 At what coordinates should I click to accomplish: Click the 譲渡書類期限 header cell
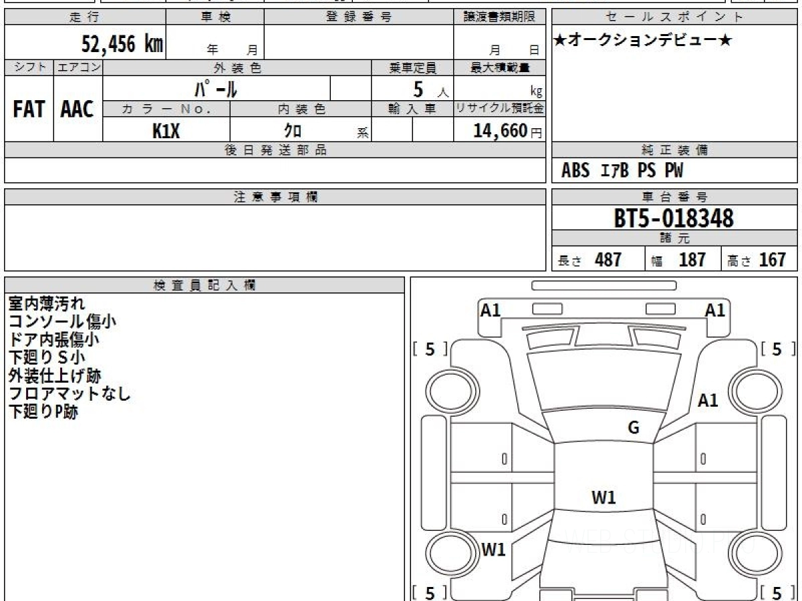point(499,17)
